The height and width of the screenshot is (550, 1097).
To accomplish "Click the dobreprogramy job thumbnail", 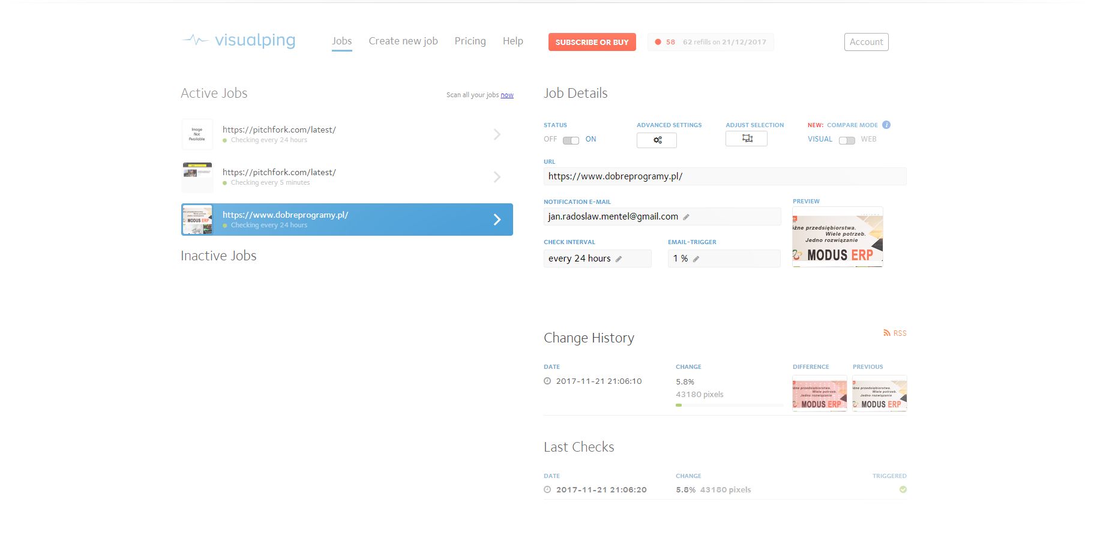I will (x=197, y=220).
